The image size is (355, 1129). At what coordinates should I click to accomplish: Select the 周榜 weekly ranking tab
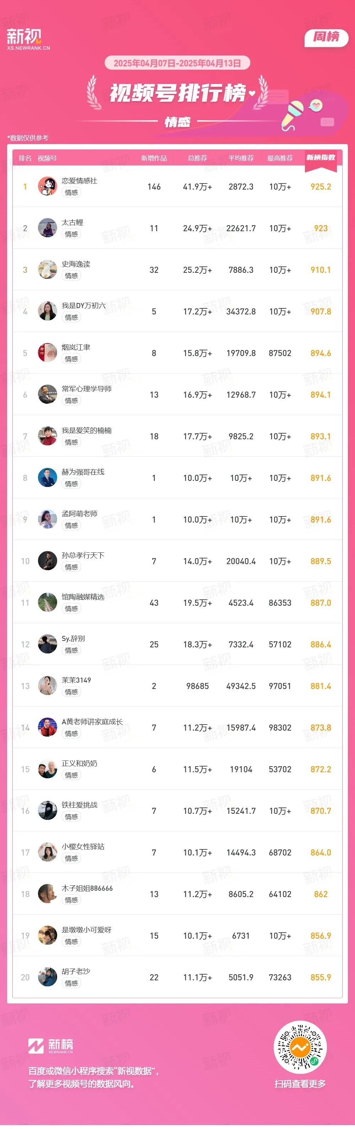(x=326, y=37)
